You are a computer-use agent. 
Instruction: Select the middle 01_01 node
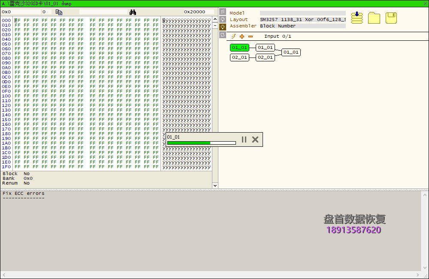265,47
